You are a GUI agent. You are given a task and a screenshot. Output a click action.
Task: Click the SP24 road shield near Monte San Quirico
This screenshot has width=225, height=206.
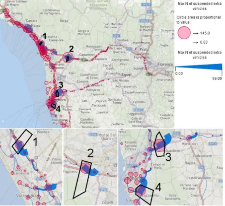93,135
